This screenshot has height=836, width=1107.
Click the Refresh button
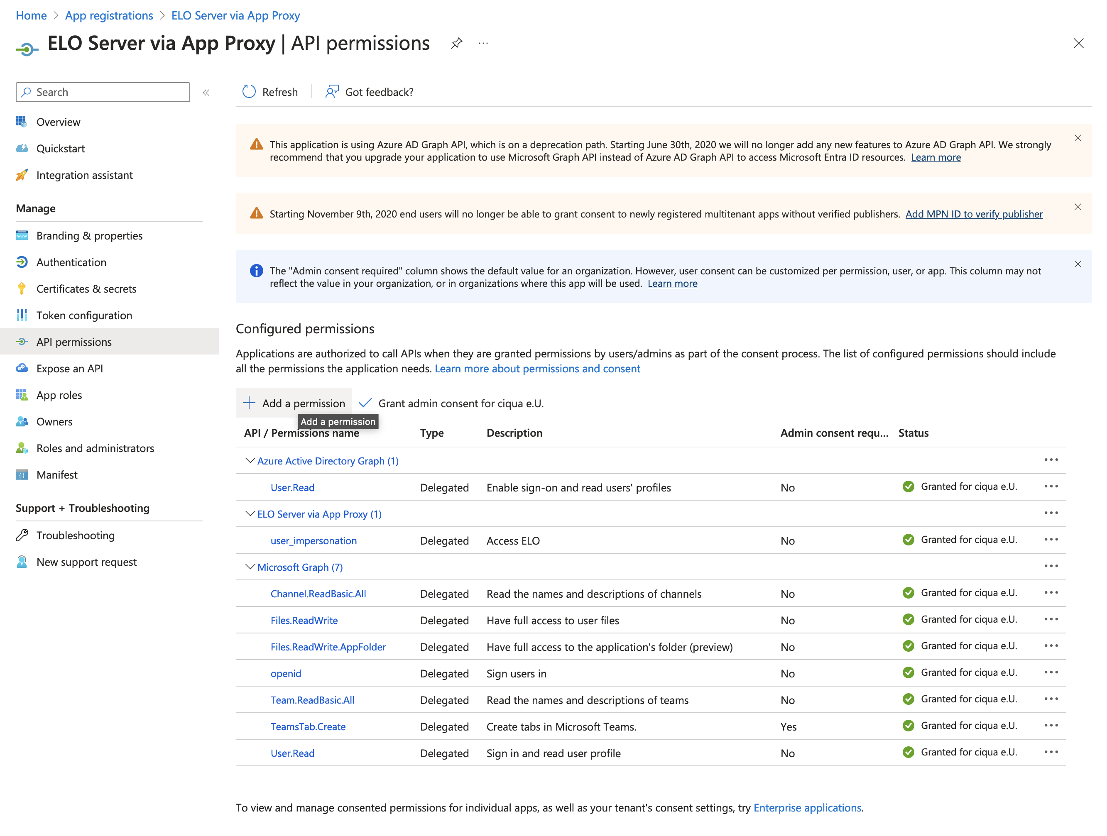click(270, 92)
